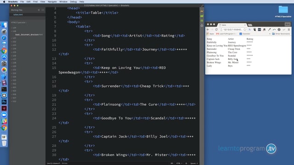Click the line and column indicator in status bar

pos(53,163)
